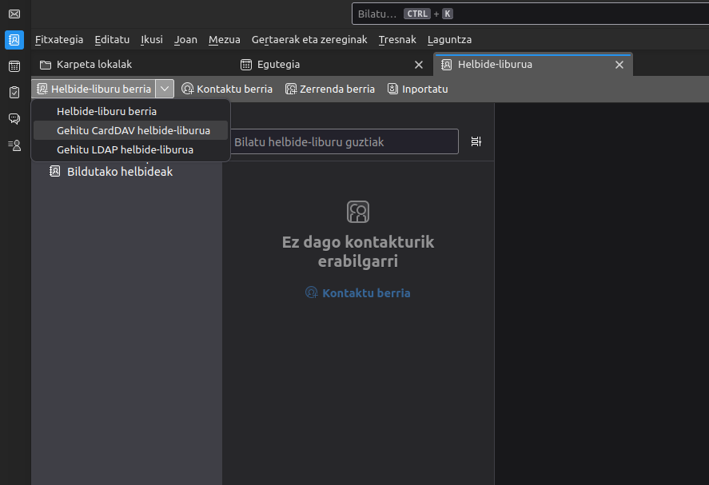Click the list display options icon
Screen dimensions: 709x485
click(x=476, y=141)
